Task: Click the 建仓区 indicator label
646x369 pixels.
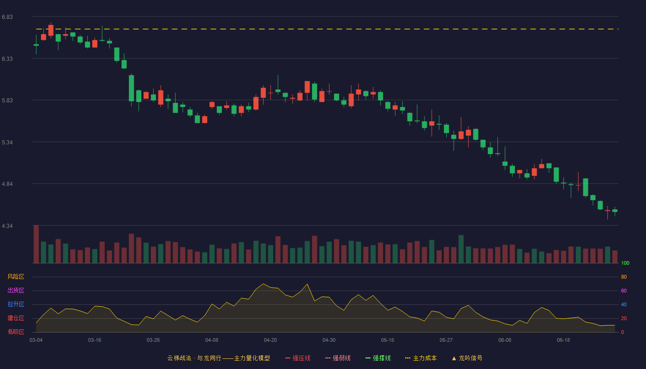Action: 16,318
